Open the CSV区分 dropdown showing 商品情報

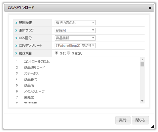tap(75, 38)
